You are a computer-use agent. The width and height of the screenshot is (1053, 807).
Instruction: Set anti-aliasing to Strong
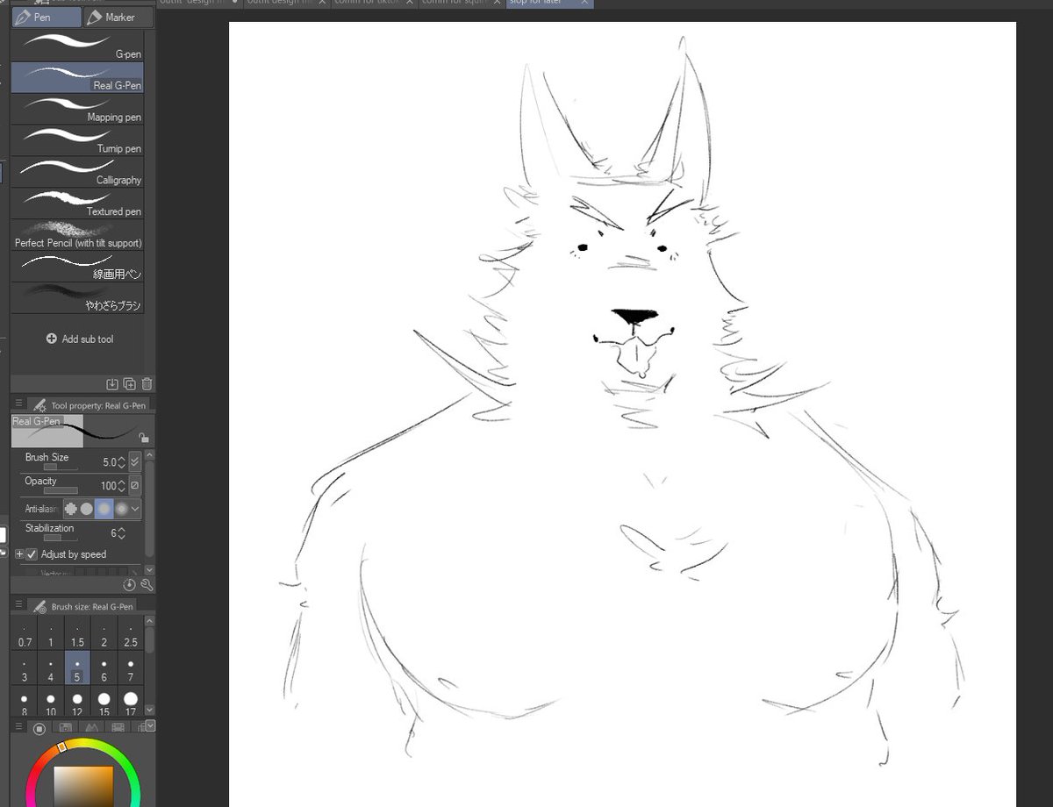[121, 508]
